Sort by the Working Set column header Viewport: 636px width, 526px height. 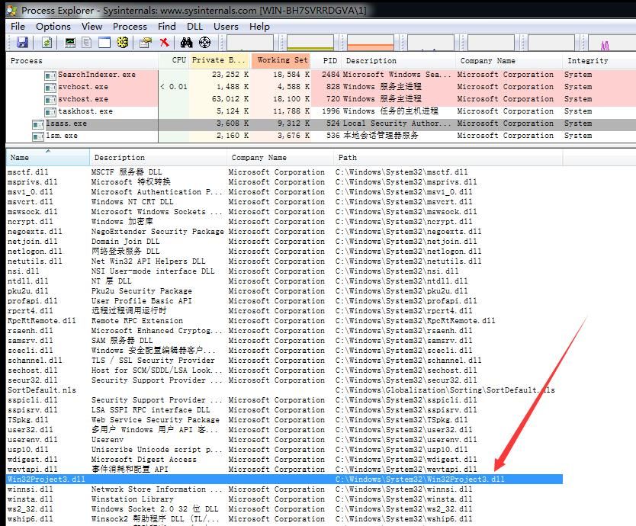pos(281,60)
